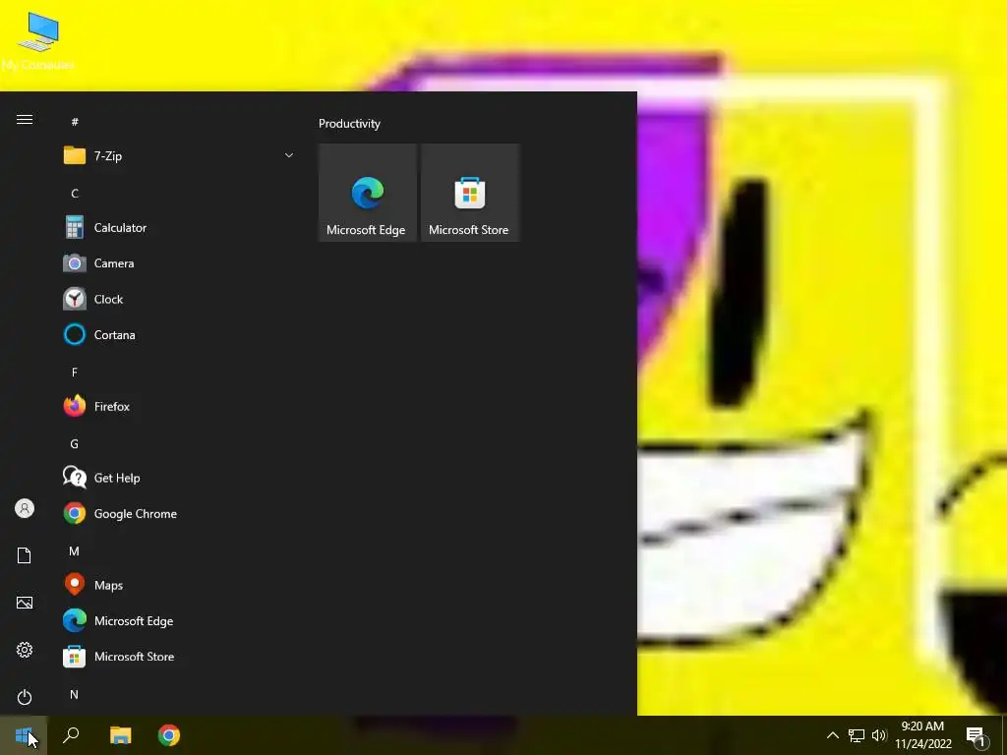Open File Explorer from the taskbar

coord(120,735)
